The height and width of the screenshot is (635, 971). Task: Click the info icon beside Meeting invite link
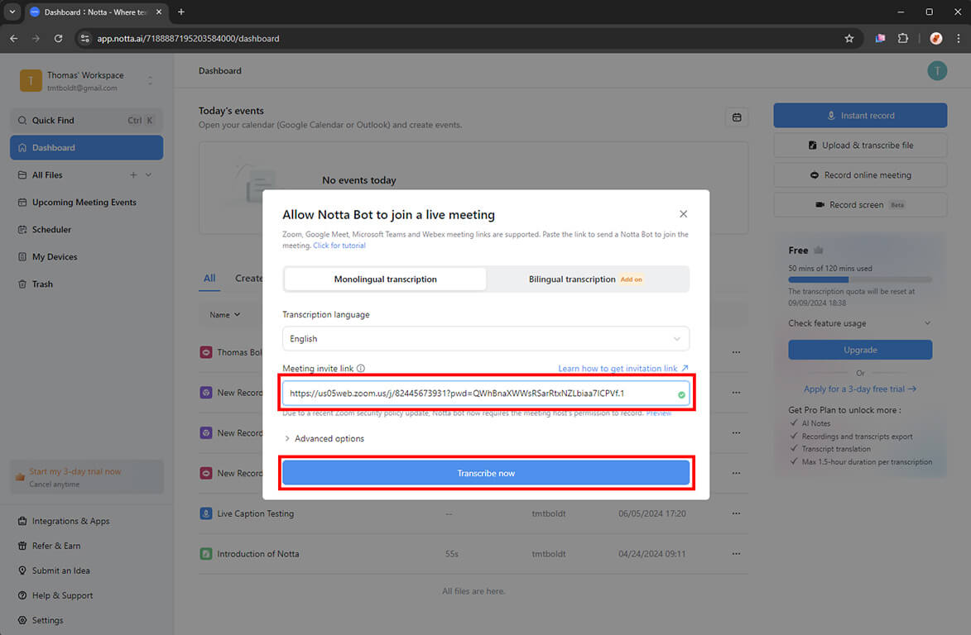click(x=361, y=369)
